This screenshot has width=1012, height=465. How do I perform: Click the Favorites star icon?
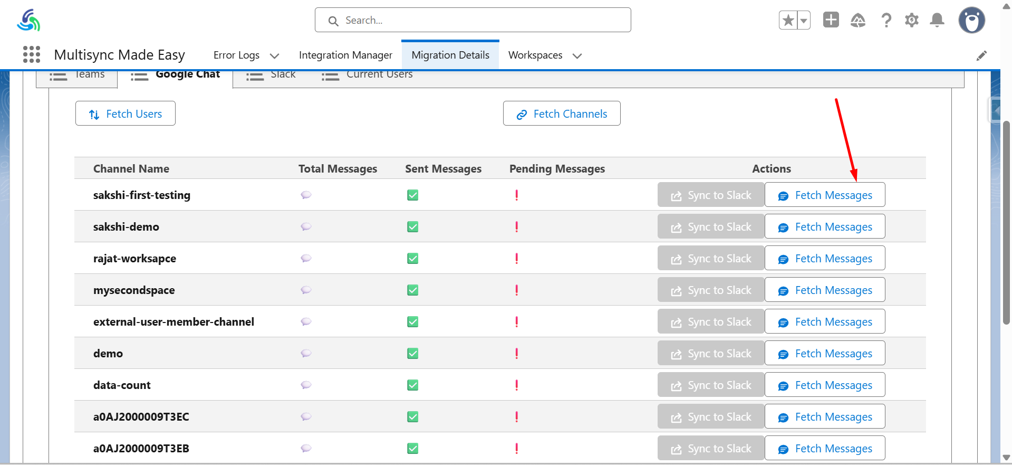(x=788, y=21)
